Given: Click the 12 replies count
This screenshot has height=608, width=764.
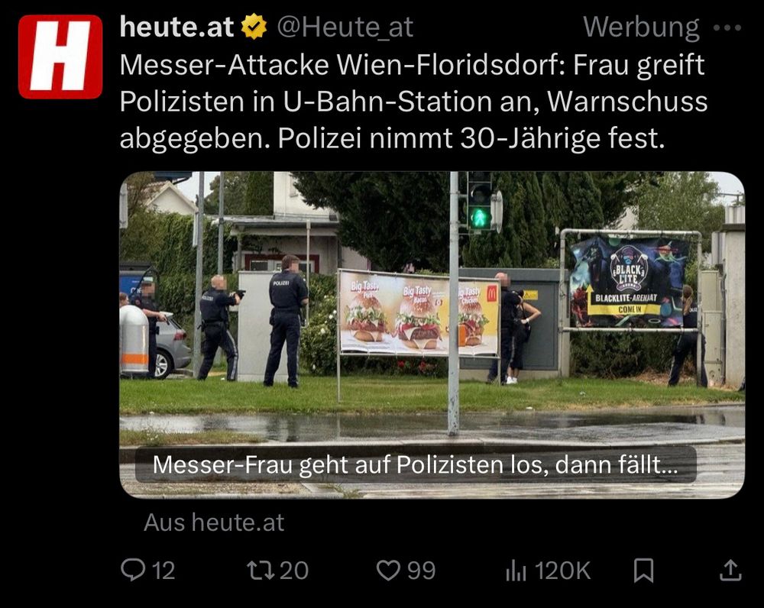Looking at the screenshot, I should coord(163,571).
